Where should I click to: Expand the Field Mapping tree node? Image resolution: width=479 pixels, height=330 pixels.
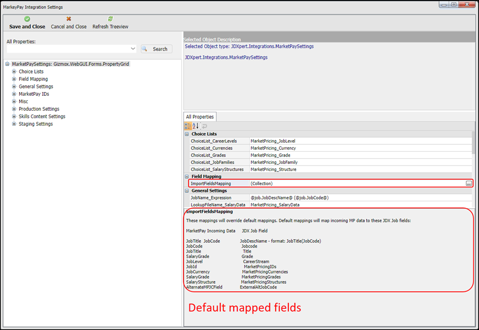pos(14,79)
